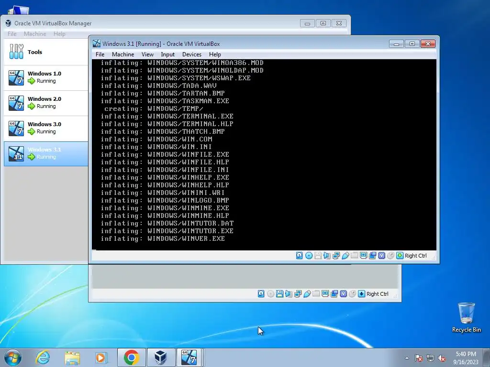This screenshot has width=490, height=367.
Task: Click single-monitor display indicator in lower background VM window
Action: click(x=325, y=294)
